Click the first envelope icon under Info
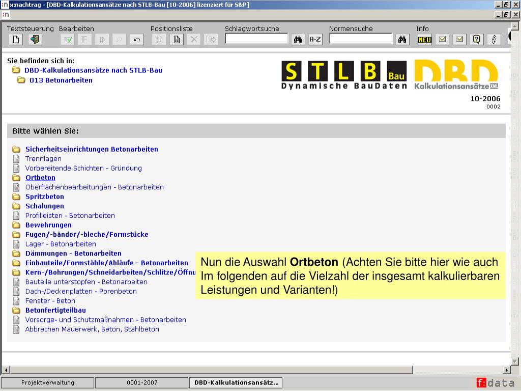 [x=442, y=40]
